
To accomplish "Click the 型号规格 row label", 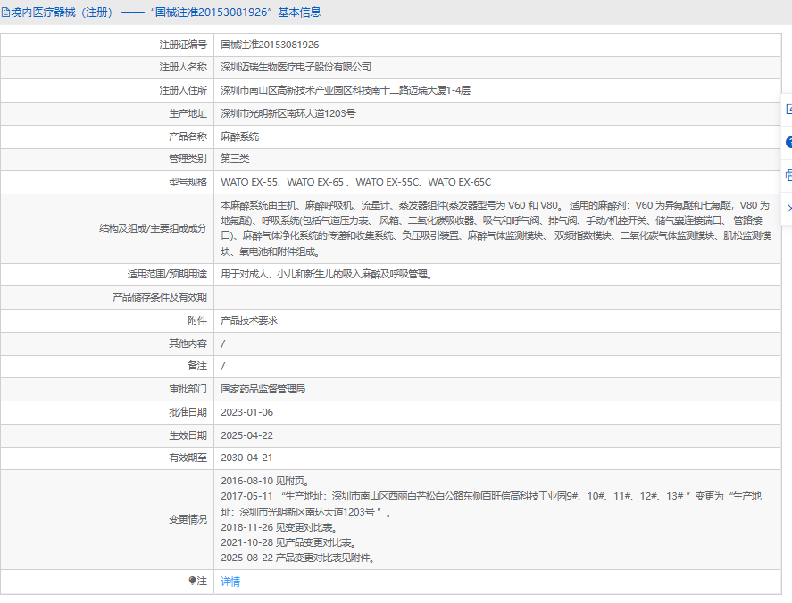I will click(188, 182).
